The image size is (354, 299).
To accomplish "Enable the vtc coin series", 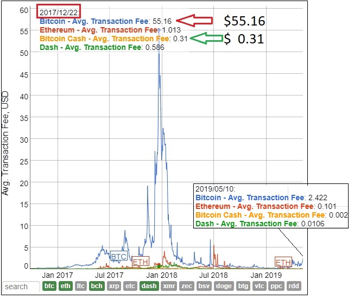I will pos(259,286).
